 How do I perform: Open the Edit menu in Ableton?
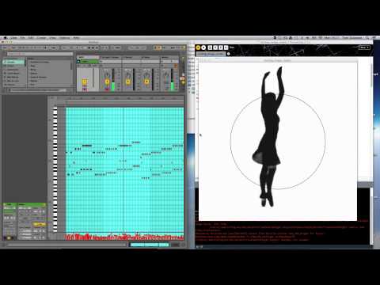tap(31, 38)
